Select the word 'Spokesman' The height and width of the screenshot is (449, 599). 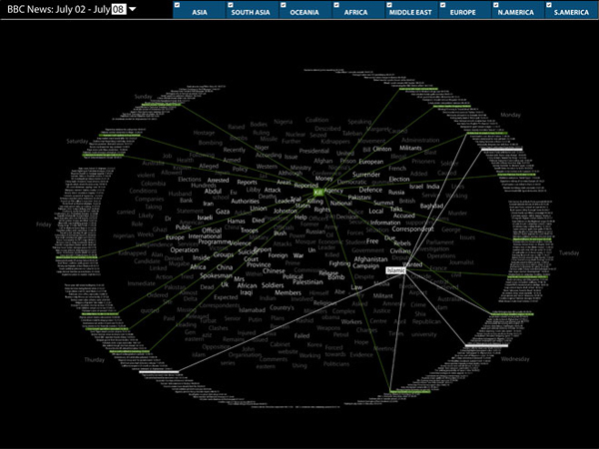click(x=217, y=275)
